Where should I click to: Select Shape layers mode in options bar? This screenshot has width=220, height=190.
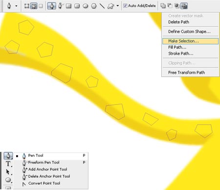26,6
